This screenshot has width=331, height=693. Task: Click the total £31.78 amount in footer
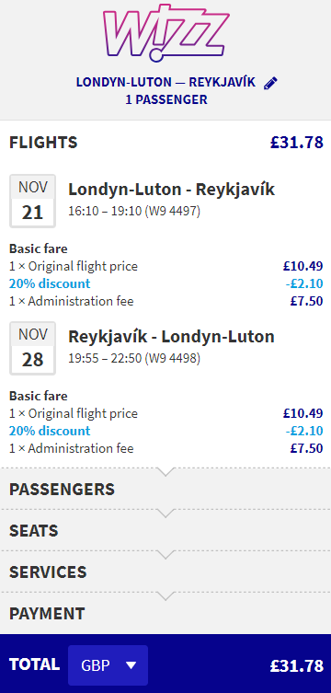pyautogui.click(x=297, y=665)
